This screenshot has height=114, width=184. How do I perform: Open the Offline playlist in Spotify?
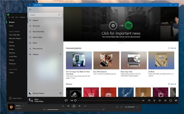[x=11, y=73]
